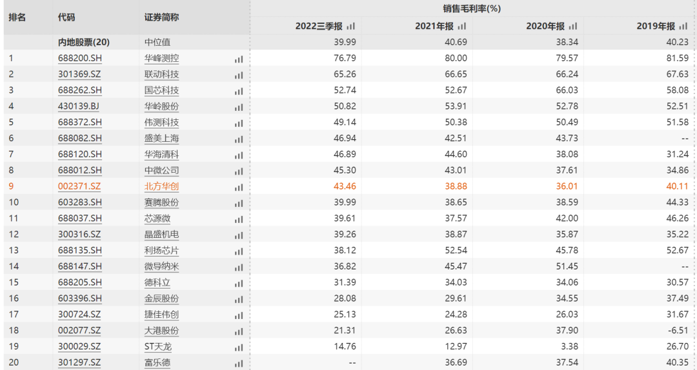The image size is (697, 370).
Task: Open chart icon for 华峰测控 row
Action: coord(239,59)
